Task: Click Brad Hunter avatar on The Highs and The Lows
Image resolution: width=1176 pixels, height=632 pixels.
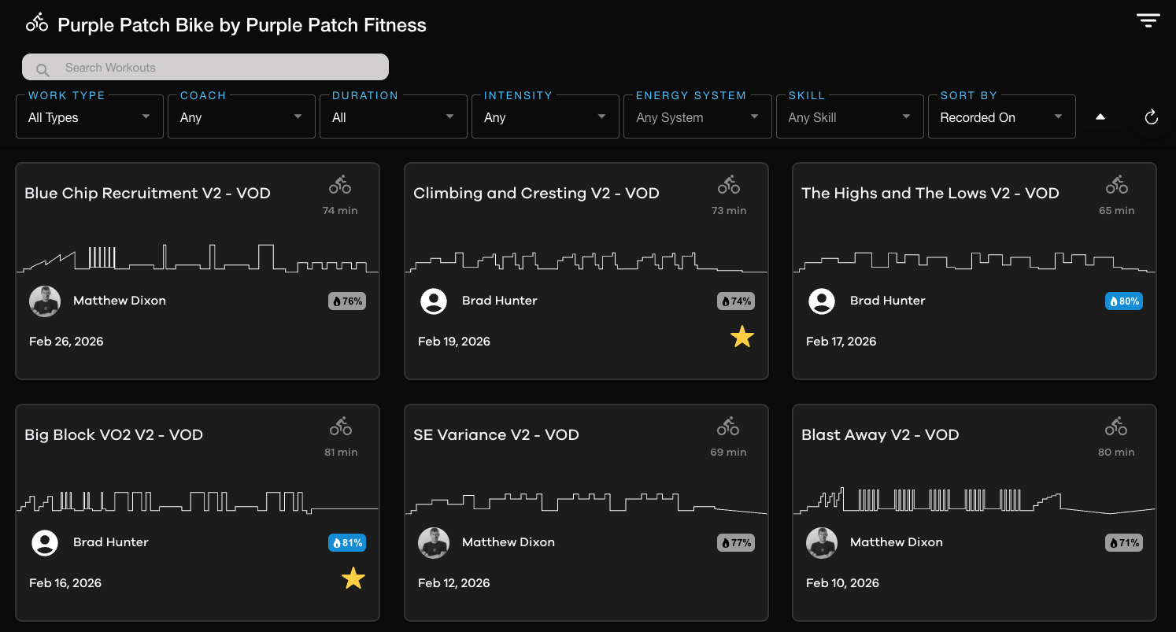Action: tap(822, 301)
